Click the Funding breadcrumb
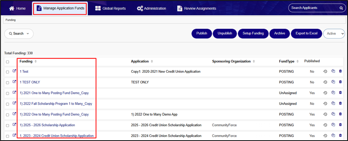Image resolution: width=348 pixels, height=141 pixels. [x=10, y=20]
